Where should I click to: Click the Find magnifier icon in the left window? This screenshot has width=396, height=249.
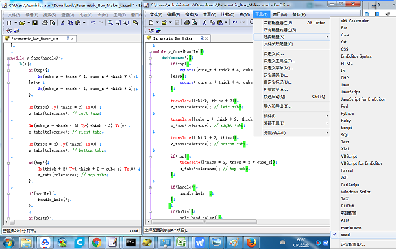tap(110, 23)
